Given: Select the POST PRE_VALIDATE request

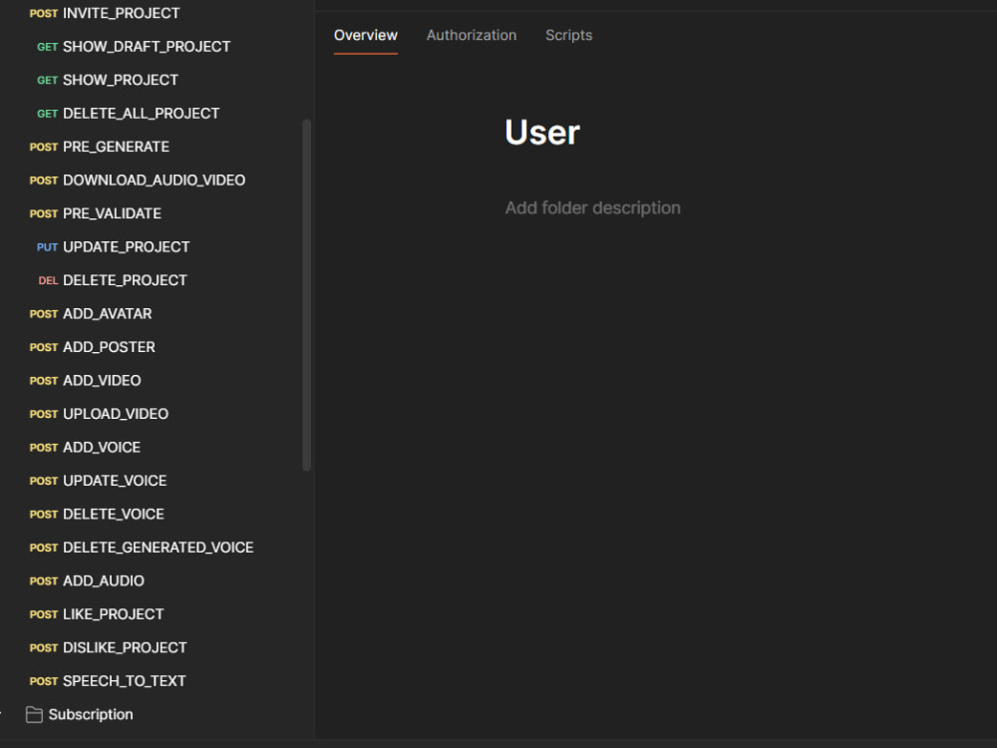Looking at the screenshot, I should point(96,213).
